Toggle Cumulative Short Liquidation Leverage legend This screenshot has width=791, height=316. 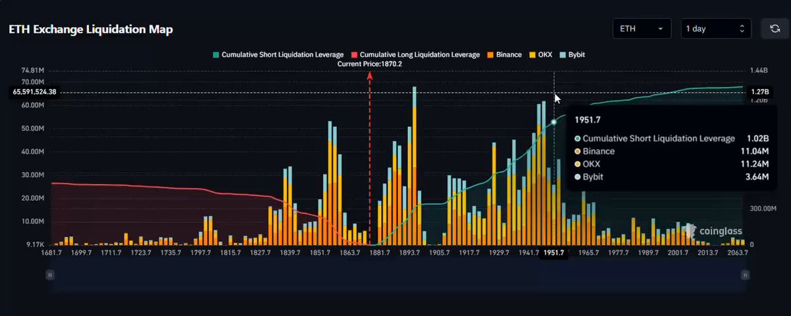tap(278, 55)
